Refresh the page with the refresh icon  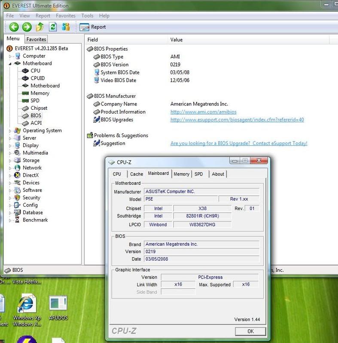click(x=53, y=27)
